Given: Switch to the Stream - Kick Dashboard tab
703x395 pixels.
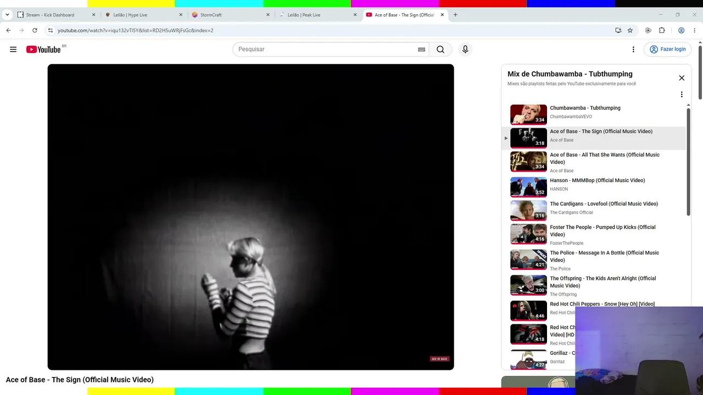Looking at the screenshot, I should click(56, 15).
